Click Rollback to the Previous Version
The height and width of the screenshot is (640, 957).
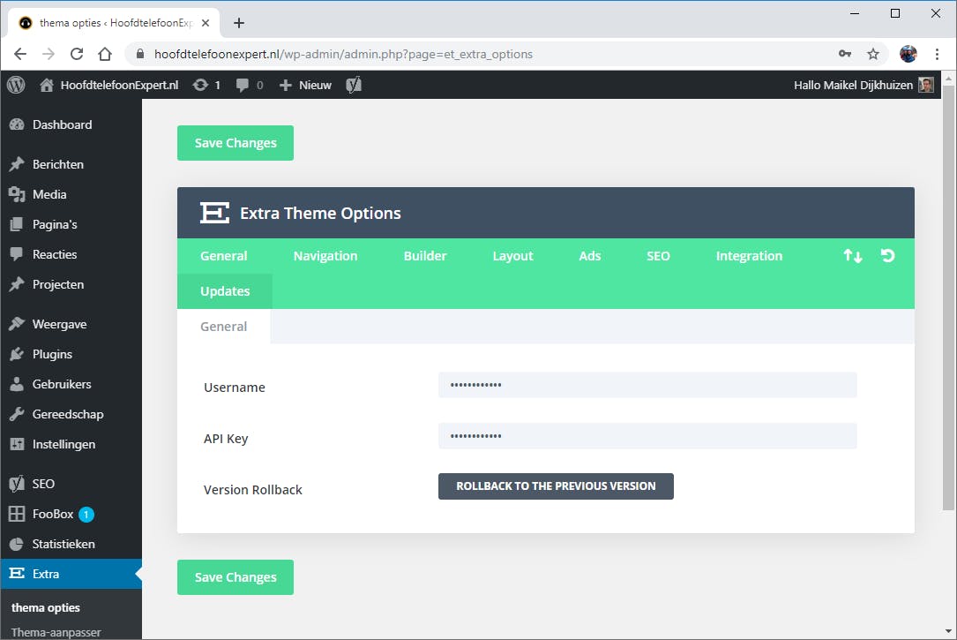[x=556, y=486]
